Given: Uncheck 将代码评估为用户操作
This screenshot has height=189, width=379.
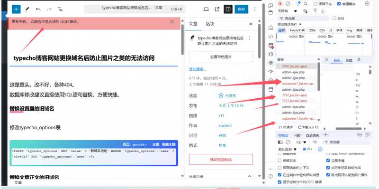Looking at the screenshot, I should [x=328, y=175].
